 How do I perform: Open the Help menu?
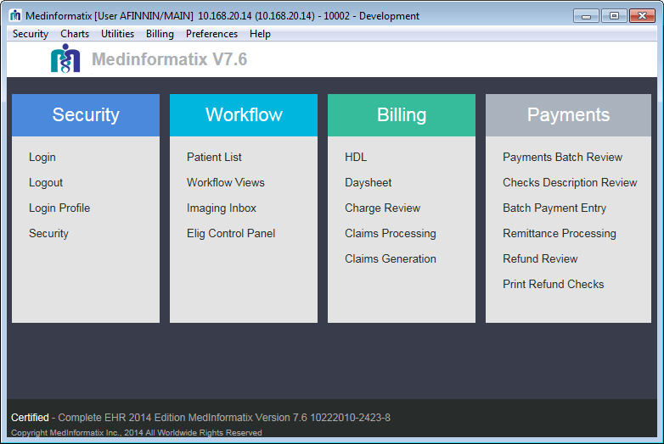[260, 34]
